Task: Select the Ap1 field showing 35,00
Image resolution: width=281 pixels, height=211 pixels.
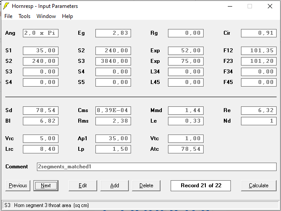Action: [113, 138]
